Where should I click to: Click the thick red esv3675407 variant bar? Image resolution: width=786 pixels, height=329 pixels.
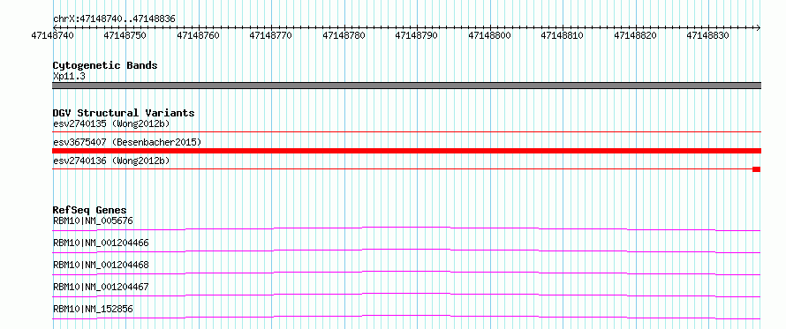coord(406,151)
